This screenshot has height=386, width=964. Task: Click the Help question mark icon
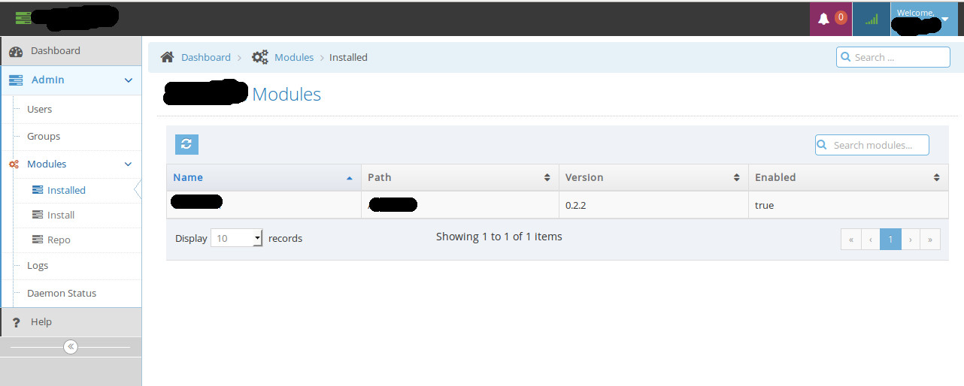click(16, 322)
